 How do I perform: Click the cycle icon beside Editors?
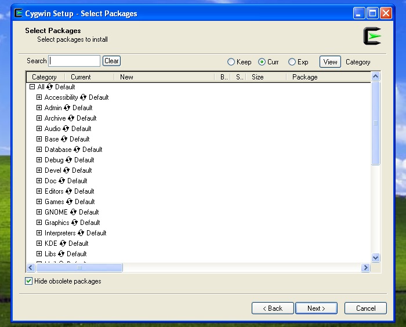point(68,191)
